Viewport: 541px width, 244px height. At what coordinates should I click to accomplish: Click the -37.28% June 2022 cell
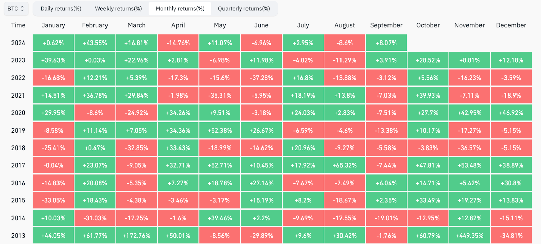pyautogui.click(x=261, y=78)
